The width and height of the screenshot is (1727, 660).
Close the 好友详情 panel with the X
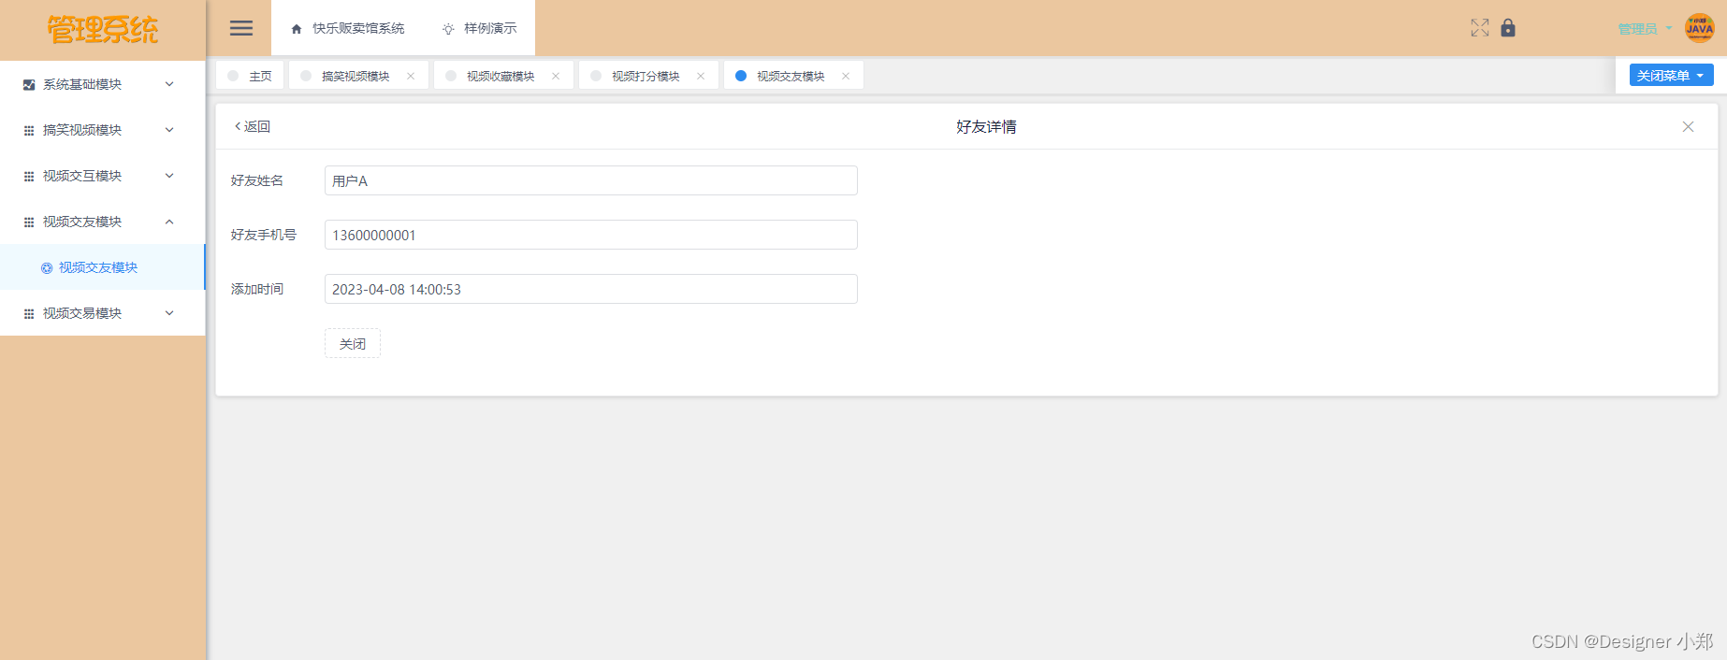point(1688,127)
